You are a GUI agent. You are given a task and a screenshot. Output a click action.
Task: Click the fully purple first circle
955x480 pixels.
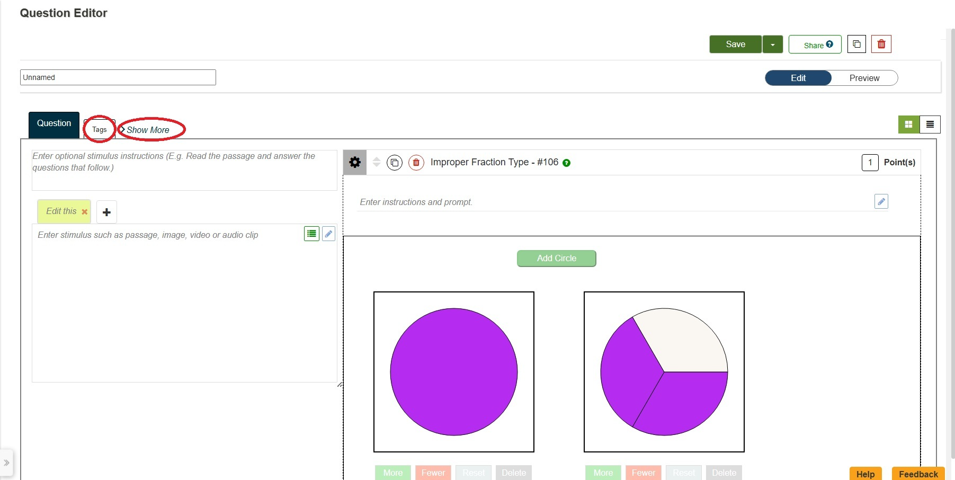tap(454, 372)
